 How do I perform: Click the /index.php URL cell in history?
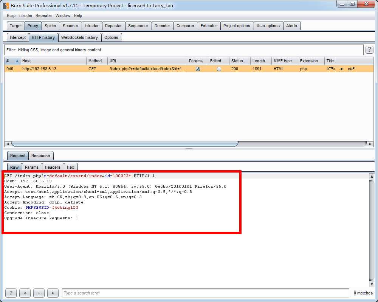pos(147,69)
